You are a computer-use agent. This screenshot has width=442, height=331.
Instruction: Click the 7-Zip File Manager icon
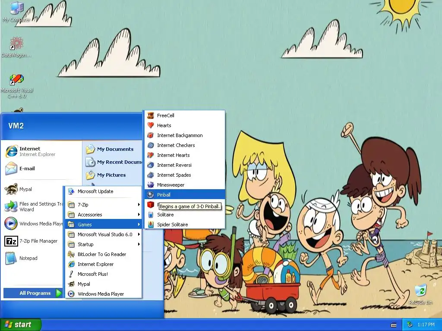click(x=11, y=241)
